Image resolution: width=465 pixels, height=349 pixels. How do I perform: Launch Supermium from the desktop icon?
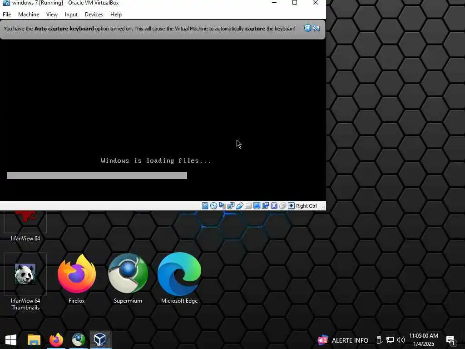coord(128,279)
